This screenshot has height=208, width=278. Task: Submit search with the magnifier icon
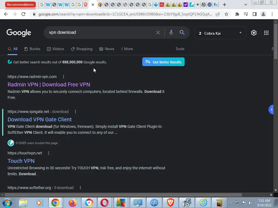pyautogui.click(x=182, y=32)
